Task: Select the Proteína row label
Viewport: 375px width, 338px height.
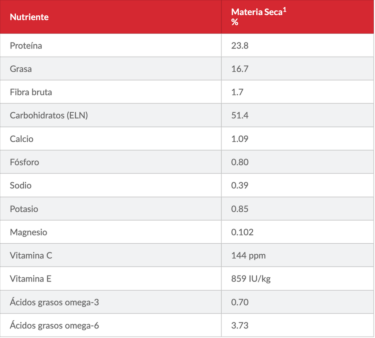Action: click(26, 46)
